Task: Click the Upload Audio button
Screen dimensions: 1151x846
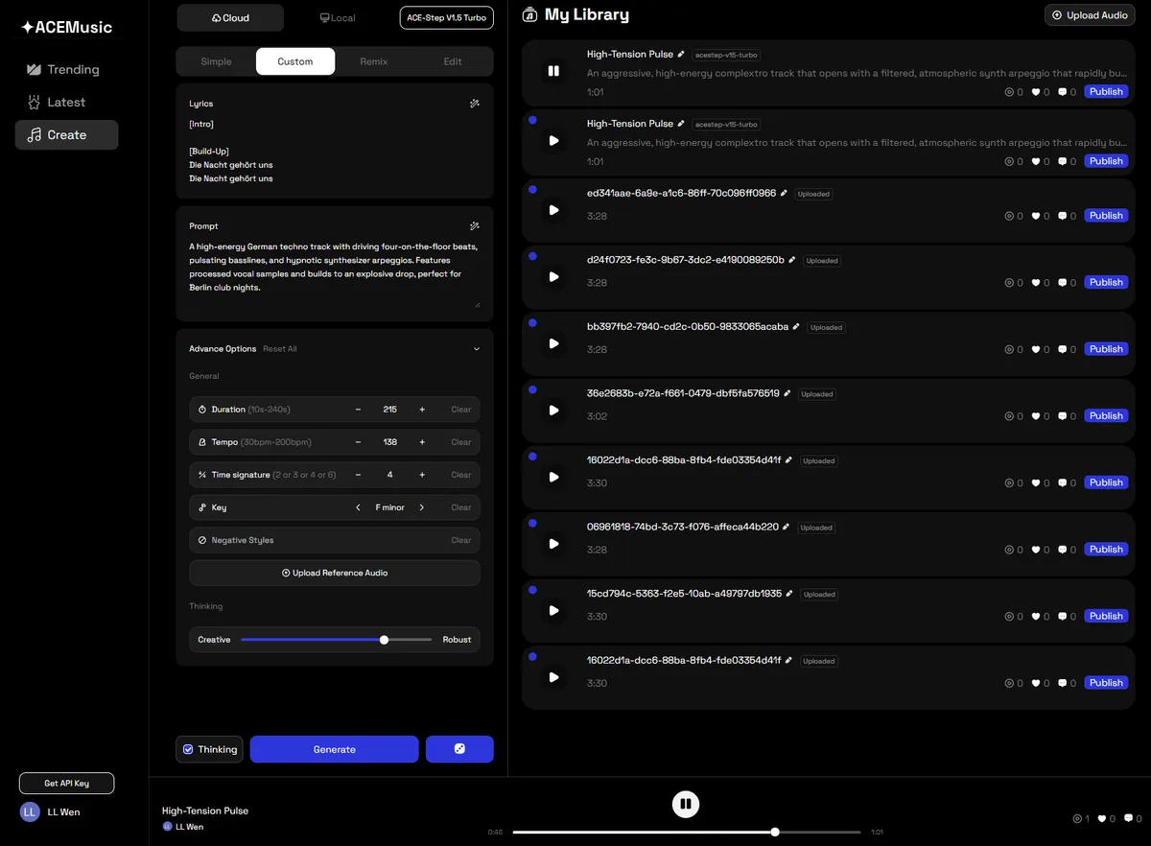Action: point(1090,15)
